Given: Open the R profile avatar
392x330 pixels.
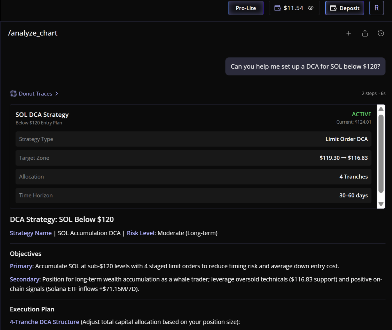Looking at the screenshot, I should pyautogui.click(x=376, y=8).
